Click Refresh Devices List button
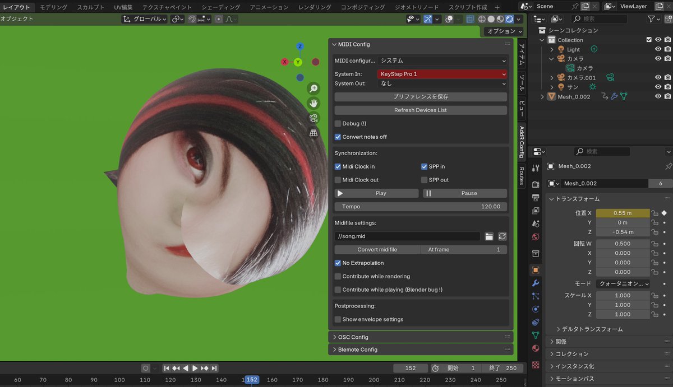Image resolution: width=673 pixels, height=387 pixels. [421, 110]
